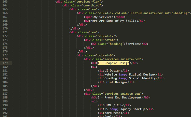Click the closing </div> tag on line 186
The height and width of the screenshot is (117, 191).
pos(89,90)
